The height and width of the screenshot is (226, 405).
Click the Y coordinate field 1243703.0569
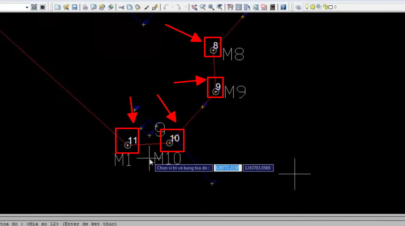(258, 168)
